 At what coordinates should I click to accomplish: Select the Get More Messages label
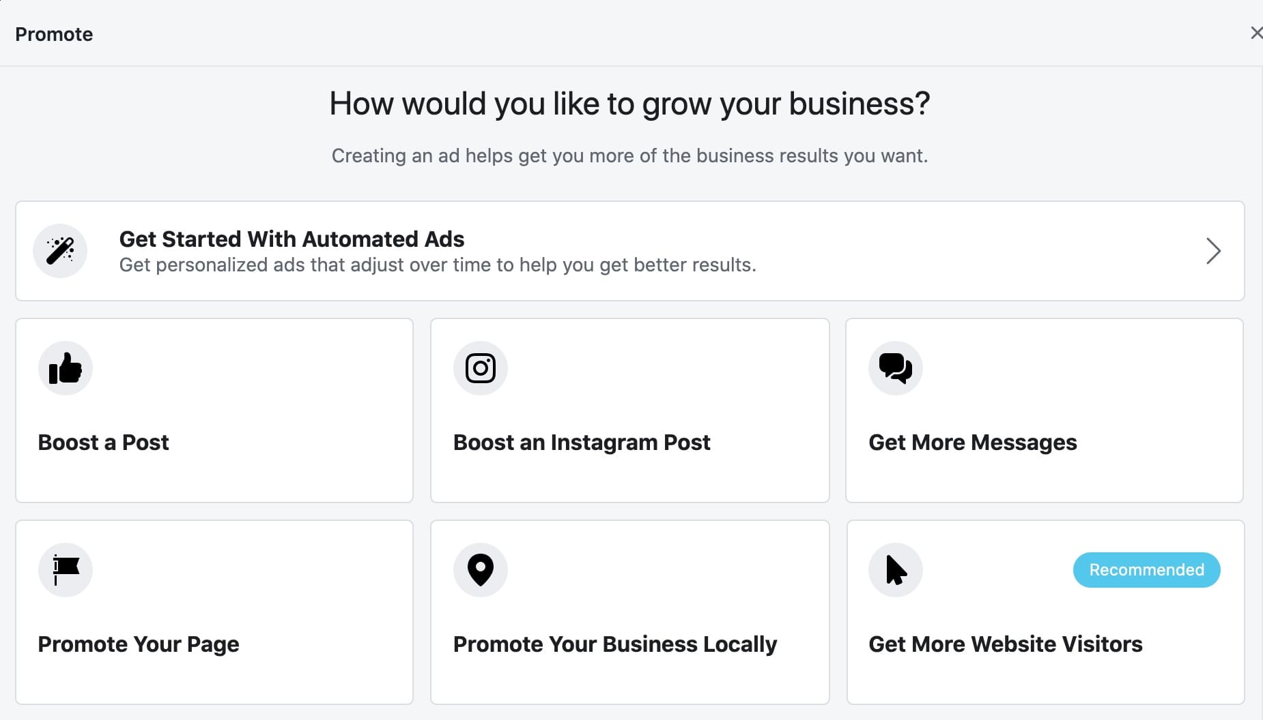tap(973, 442)
